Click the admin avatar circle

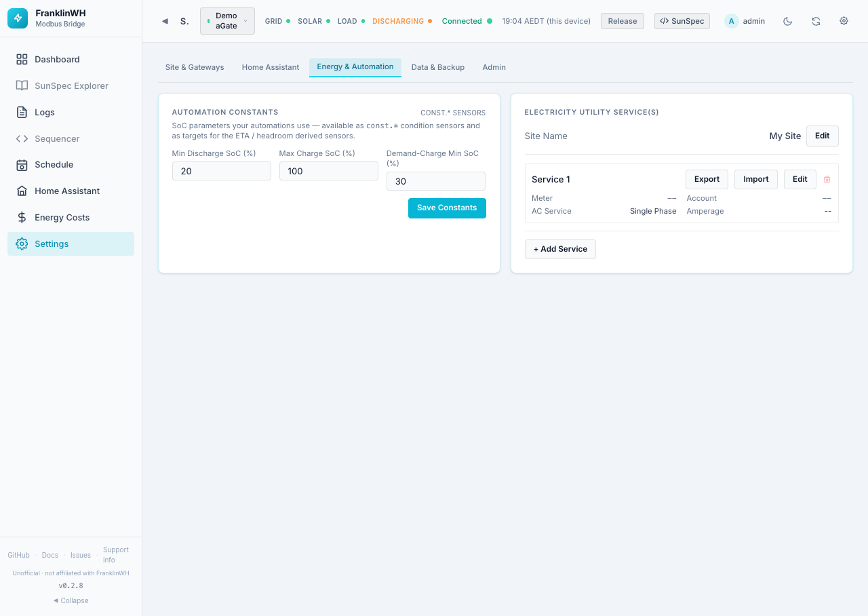pyautogui.click(x=731, y=21)
